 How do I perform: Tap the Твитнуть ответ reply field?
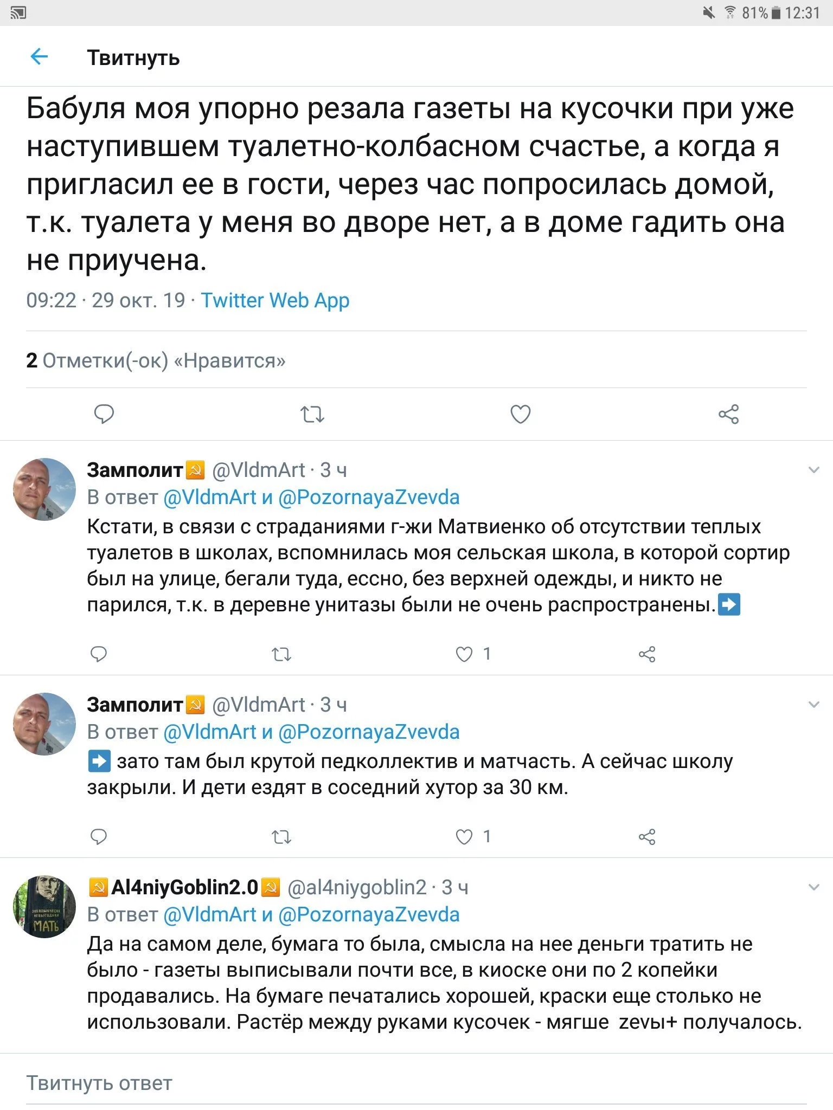99,1083
